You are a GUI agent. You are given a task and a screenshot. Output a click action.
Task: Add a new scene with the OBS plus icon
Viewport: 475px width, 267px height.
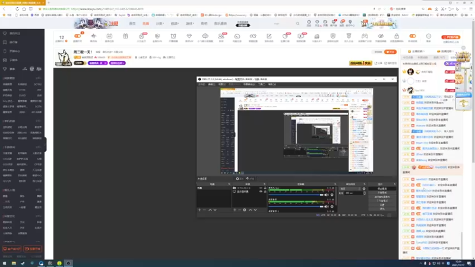tap(199, 210)
